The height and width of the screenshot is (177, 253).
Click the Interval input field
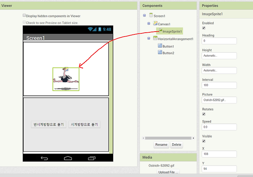click(219, 85)
